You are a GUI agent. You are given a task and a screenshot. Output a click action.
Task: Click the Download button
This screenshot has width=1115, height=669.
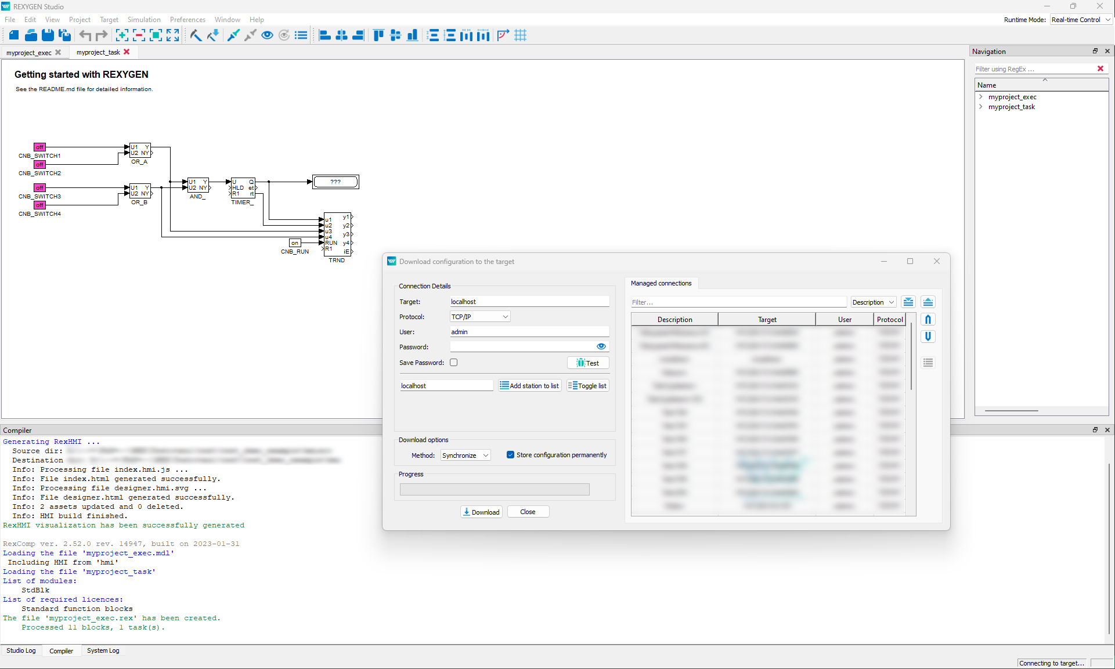(482, 512)
